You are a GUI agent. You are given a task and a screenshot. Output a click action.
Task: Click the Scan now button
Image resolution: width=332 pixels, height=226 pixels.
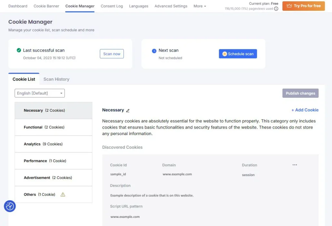pos(112,54)
